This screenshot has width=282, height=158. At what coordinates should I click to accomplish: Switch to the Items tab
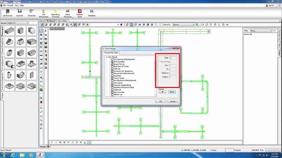[x=42, y=21]
